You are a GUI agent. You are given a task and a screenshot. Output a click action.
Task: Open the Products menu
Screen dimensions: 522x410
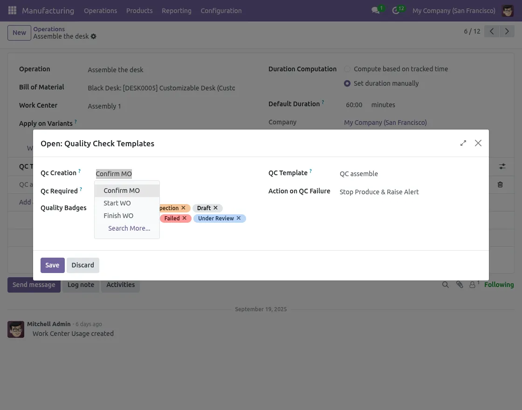[x=139, y=11]
